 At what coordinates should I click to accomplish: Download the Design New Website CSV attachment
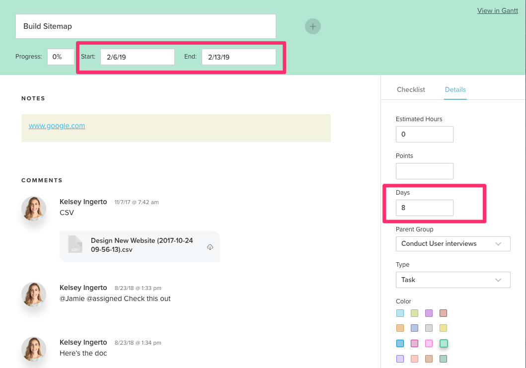pos(210,246)
